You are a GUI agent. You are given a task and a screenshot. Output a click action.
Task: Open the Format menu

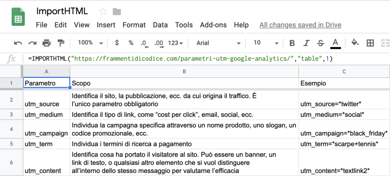point(134,25)
